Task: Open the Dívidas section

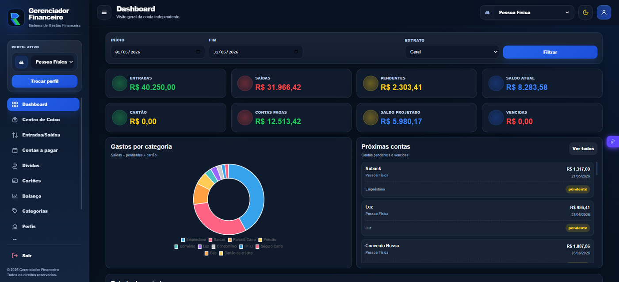Action: point(43,165)
